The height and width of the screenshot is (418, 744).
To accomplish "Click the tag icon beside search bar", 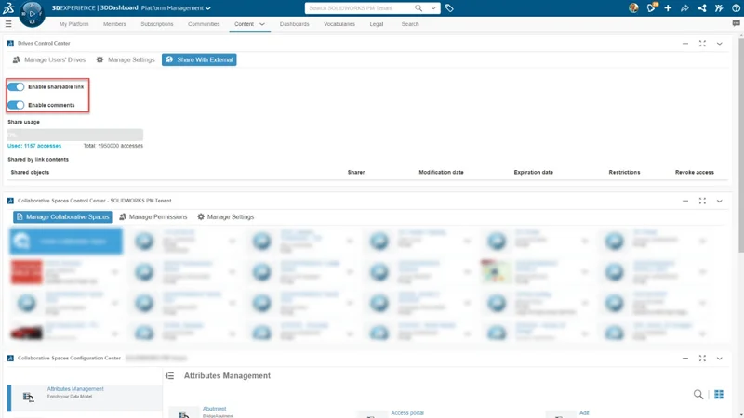I will coord(449,8).
